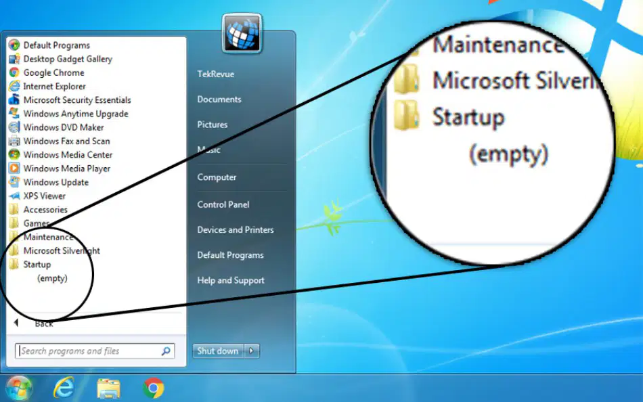Expand the Maintenance folder
The height and width of the screenshot is (402, 643).
[41, 237]
